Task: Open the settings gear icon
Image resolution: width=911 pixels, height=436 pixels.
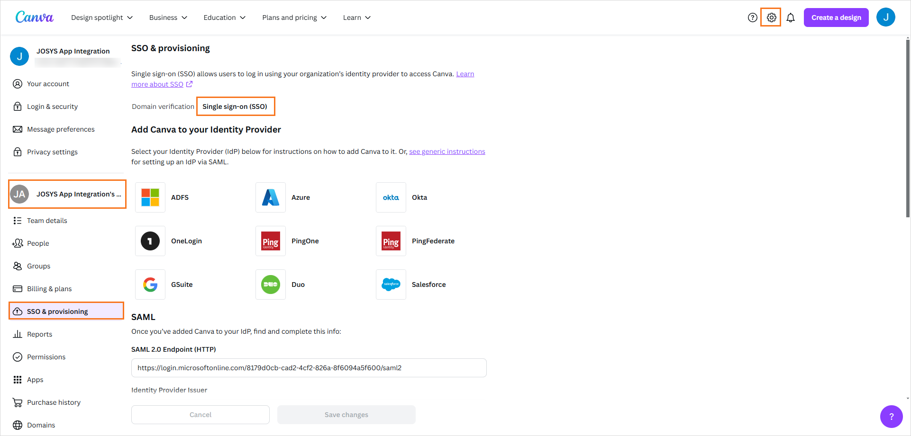Action: [x=771, y=18]
